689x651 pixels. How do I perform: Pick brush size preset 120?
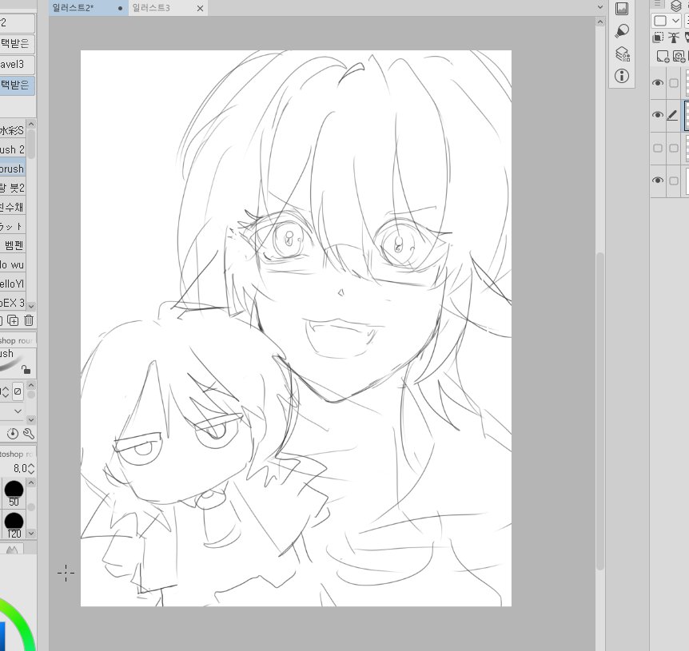[14, 525]
